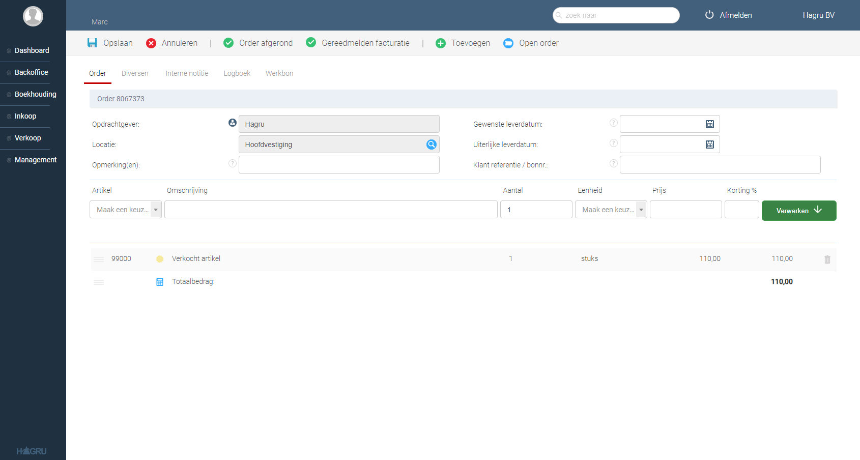Focus the Omschrijving text field
The width and height of the screenshot is (860, 460).
(331, 210)
